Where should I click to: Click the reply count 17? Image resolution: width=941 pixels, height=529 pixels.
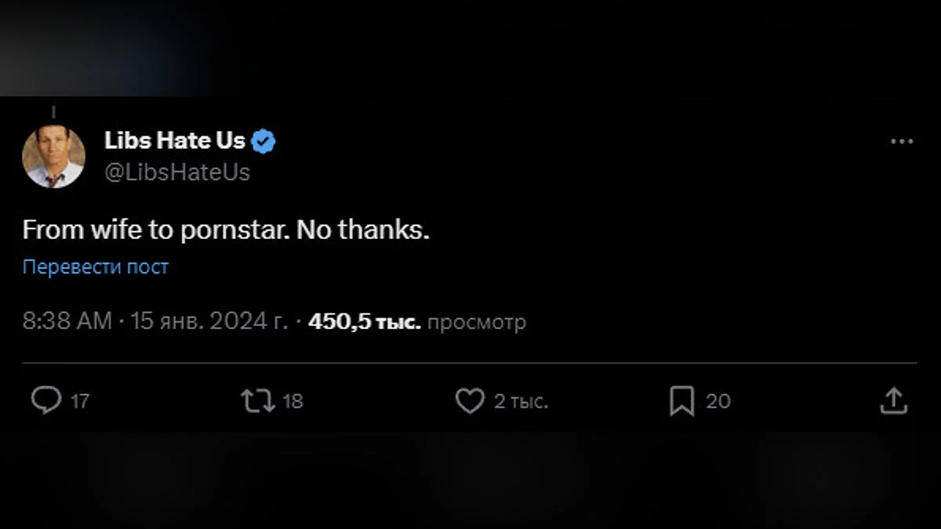click(80, 402)
